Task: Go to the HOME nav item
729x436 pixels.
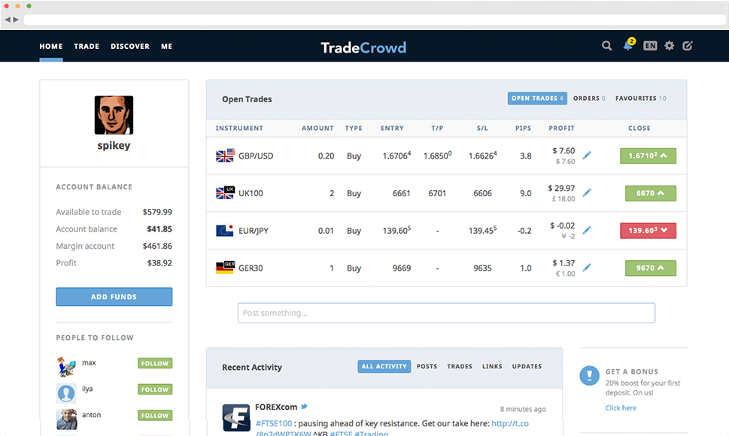Action: (51, 47)
